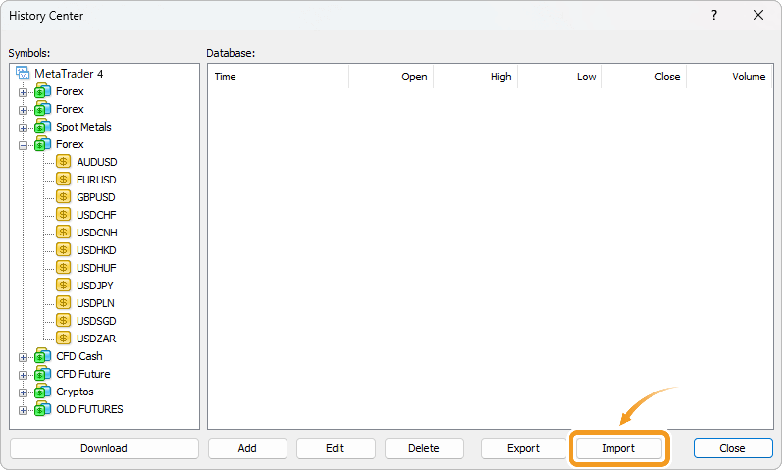Click the Close button at bottom right

(733, 448)
